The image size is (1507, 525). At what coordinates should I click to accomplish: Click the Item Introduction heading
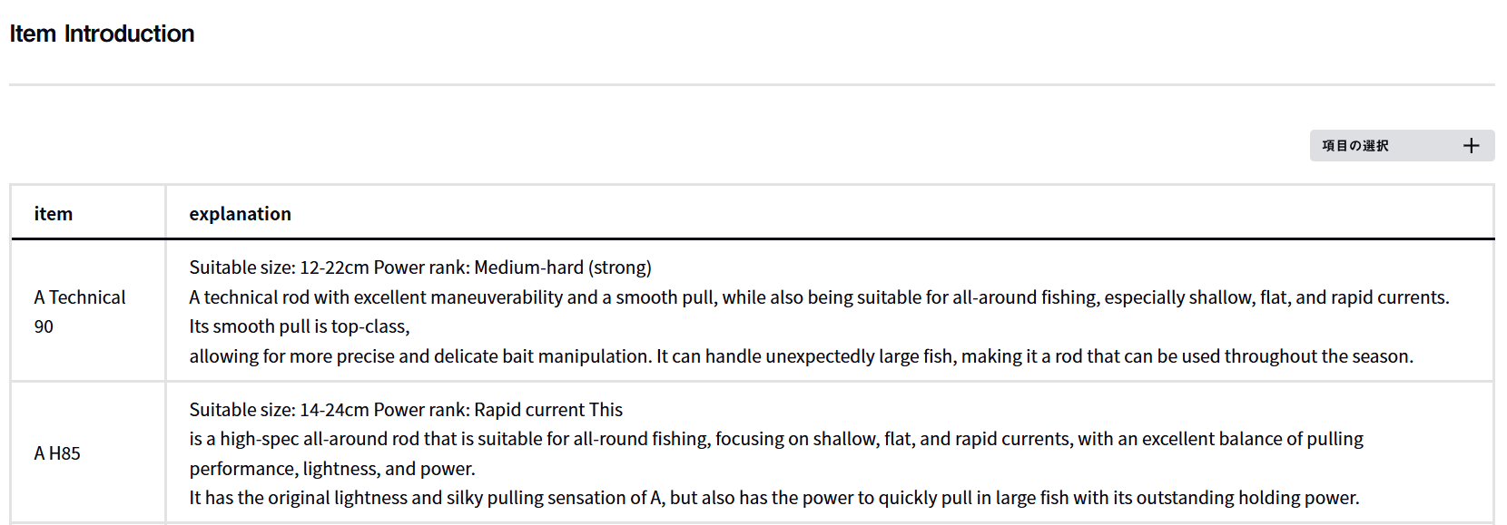tap(102, 34)
